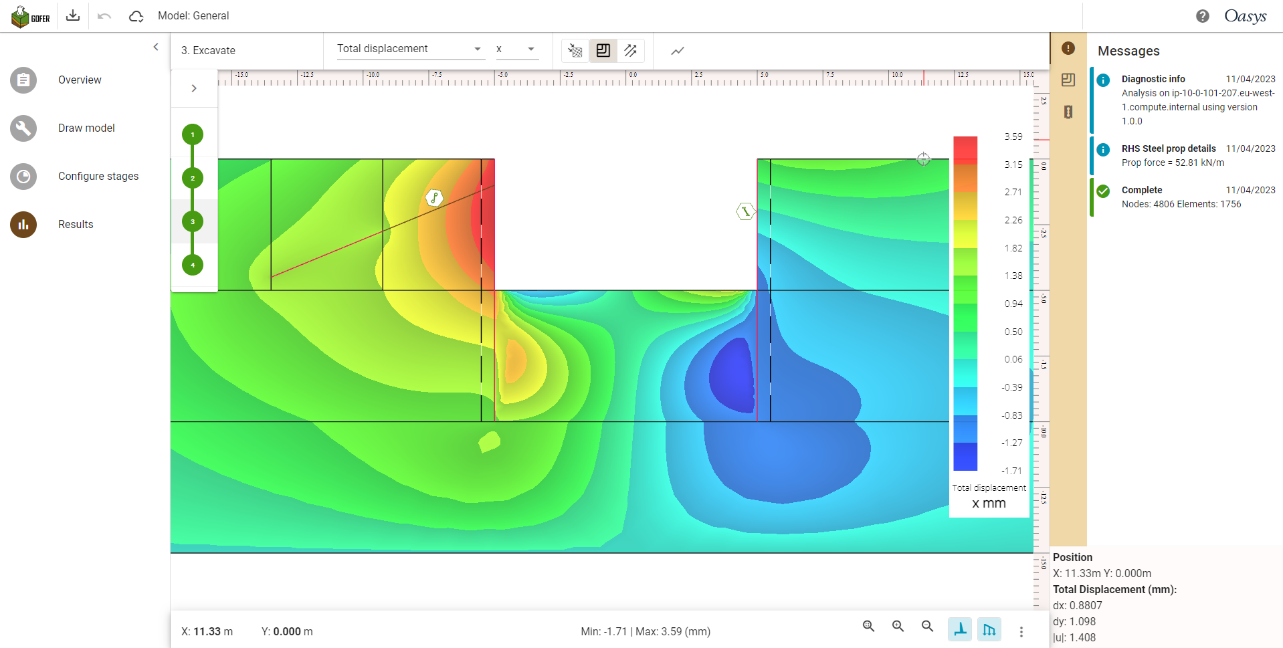Open the x direction component dropdown
1283x648 pixels.
click(516, 49)
